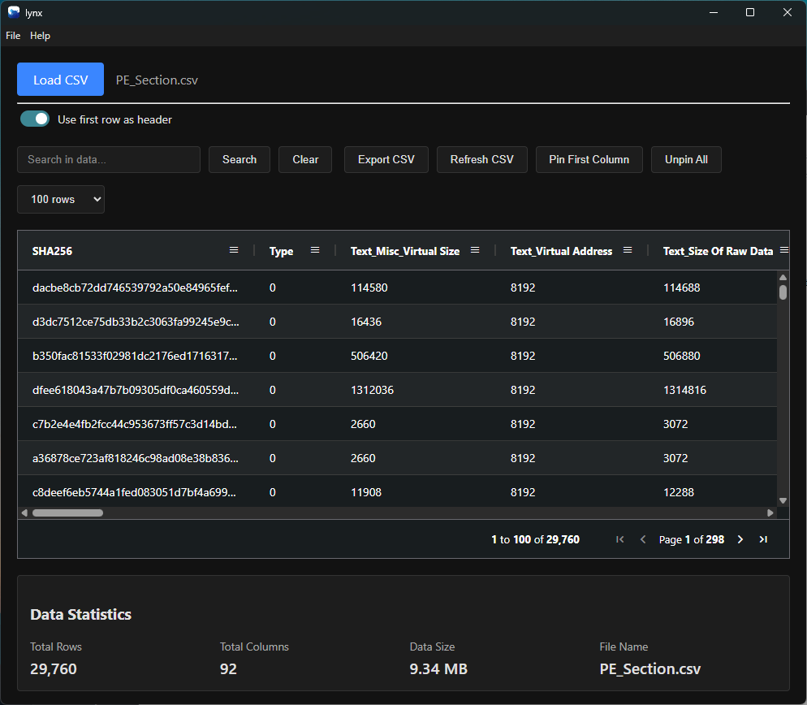Go to the previous page arrow
The width and height of the screenshot is (807, 705).
(642, 538)
